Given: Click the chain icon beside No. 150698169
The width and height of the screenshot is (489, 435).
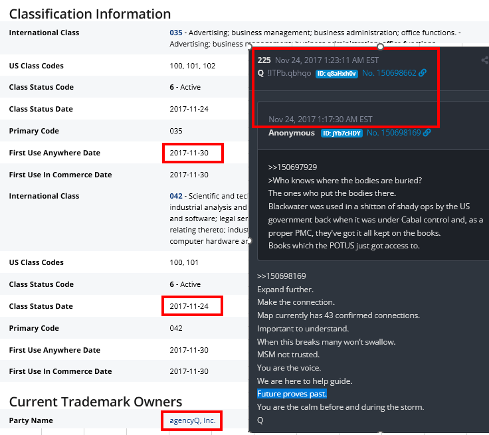Looking at the screenshot, I should pyautogui.click(x=427, y=133).
